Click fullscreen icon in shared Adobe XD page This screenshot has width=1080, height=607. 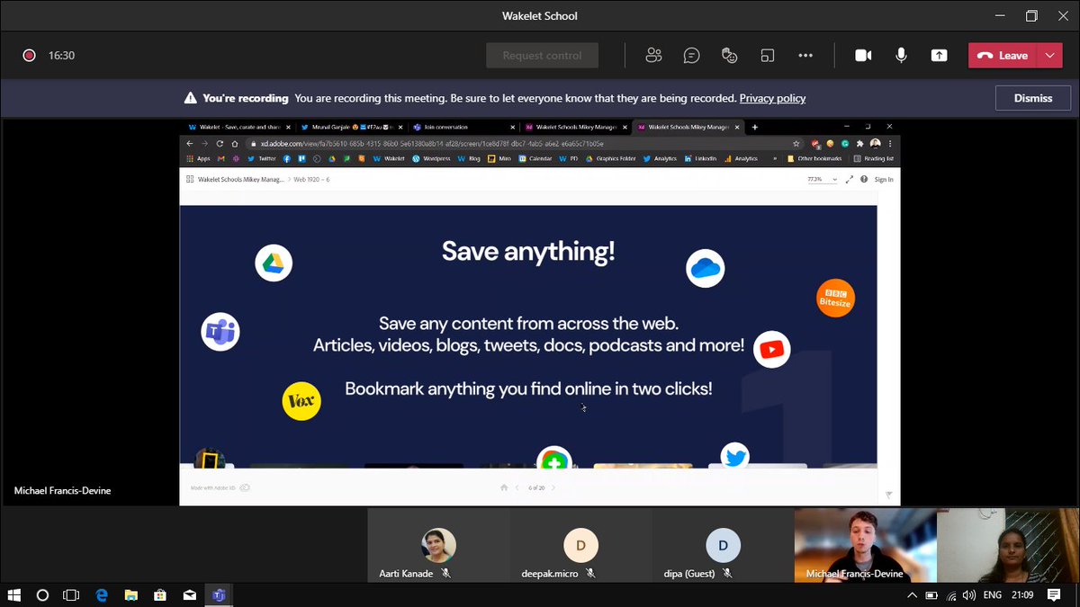849,179
